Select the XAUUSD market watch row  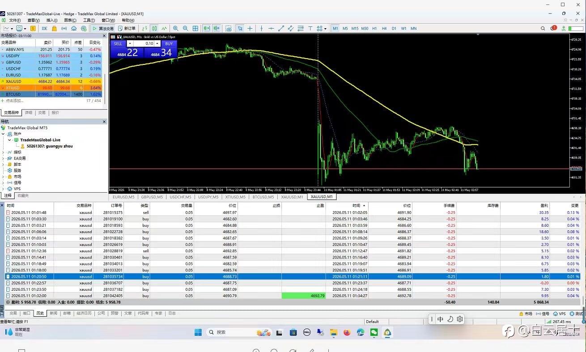coord(51,81)
